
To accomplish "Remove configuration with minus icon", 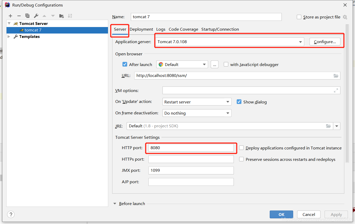I will click(x=19, y=16).
